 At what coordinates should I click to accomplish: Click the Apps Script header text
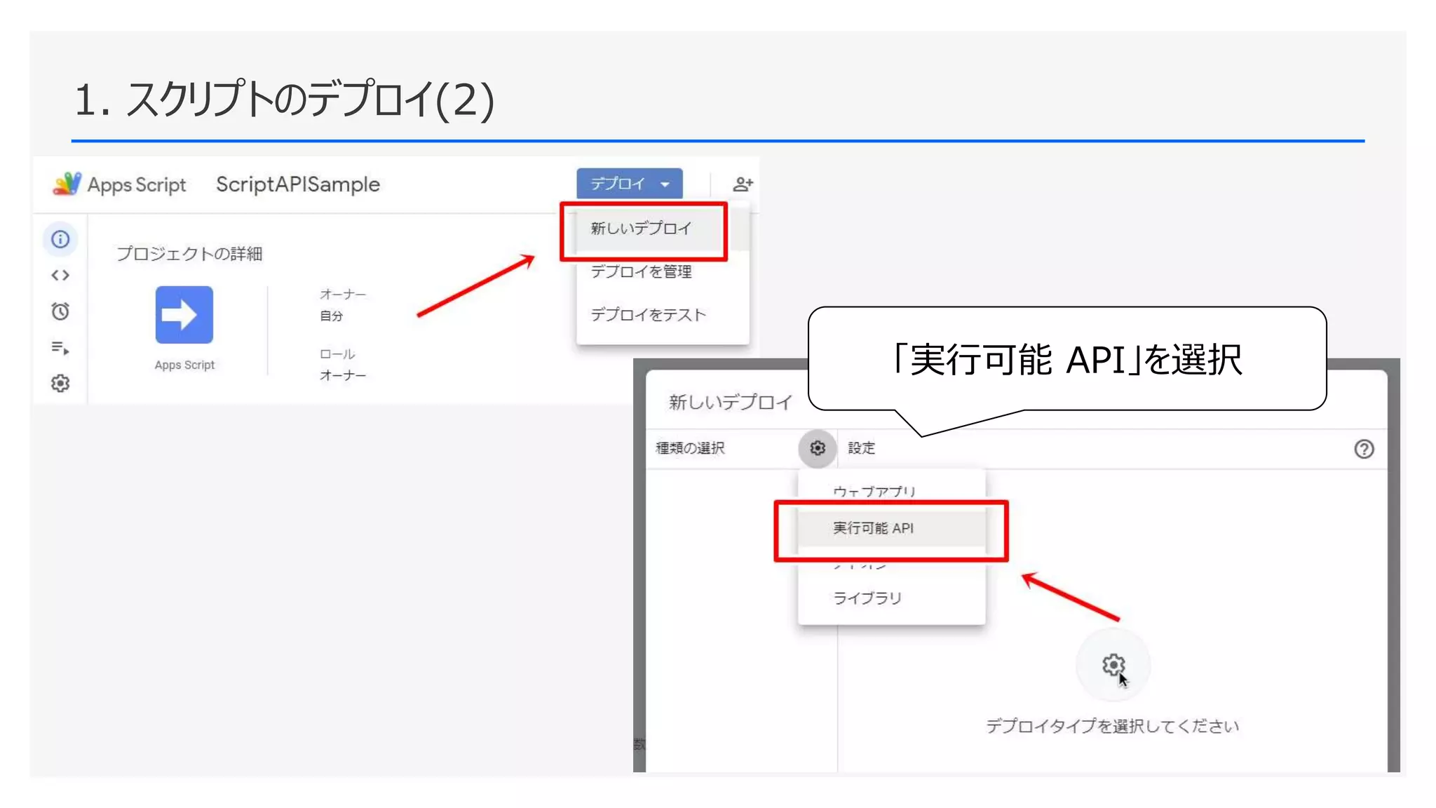137,184
